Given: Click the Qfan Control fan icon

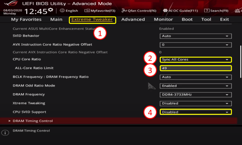Looking at the screenshot, I should (x=124, y=11).
